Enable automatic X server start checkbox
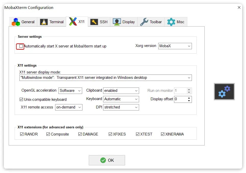The width and height of the screenshot is (246, 173). tap(21, 46)
